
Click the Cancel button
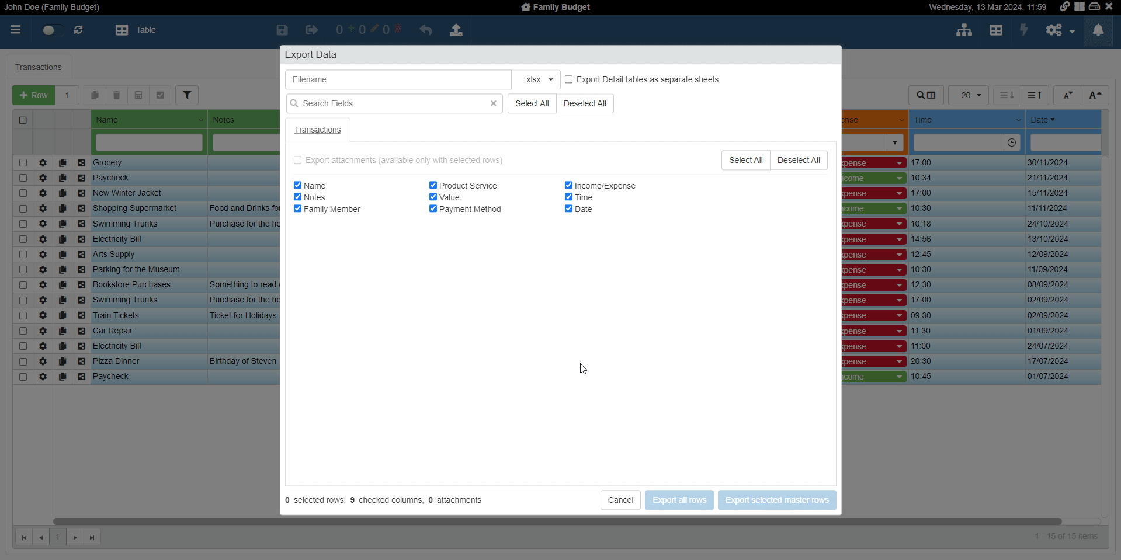tap(620, 500)
